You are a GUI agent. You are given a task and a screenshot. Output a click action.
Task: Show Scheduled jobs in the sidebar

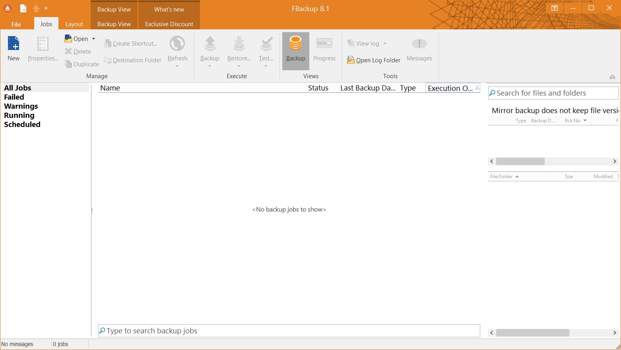[x=22, y=125]
